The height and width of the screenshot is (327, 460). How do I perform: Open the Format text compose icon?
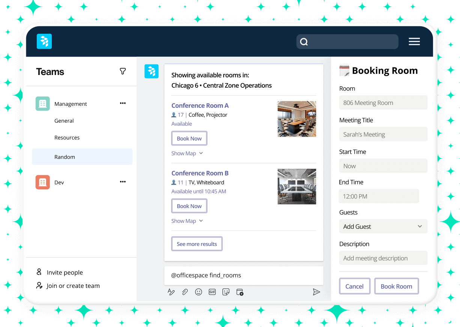point(171,292)
